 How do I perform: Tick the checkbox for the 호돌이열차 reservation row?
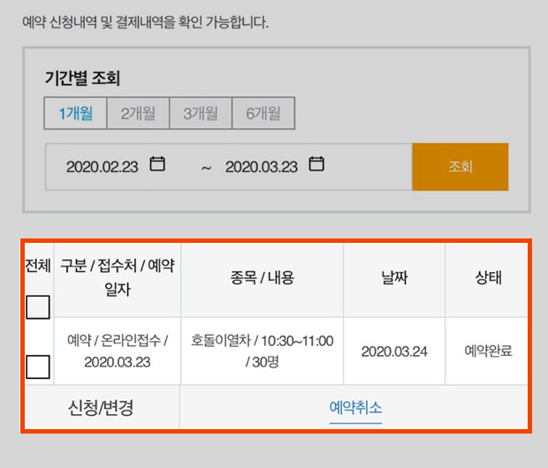[38, 366]
